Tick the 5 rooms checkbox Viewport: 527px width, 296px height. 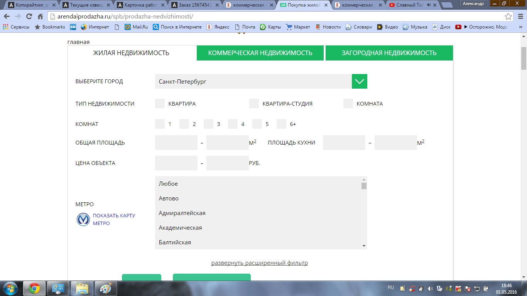click(257, 124)
